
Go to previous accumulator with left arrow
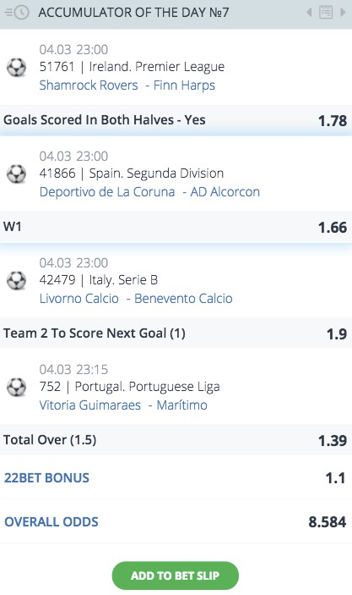click(x=309, y=13)
